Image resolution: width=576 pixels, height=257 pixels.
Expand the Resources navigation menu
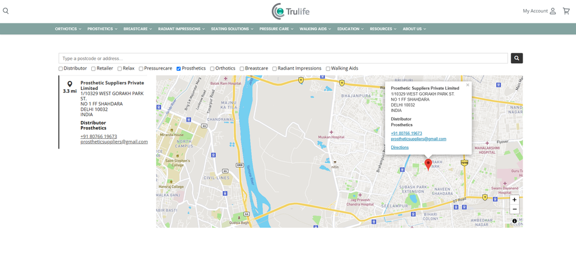click(383, 29)
